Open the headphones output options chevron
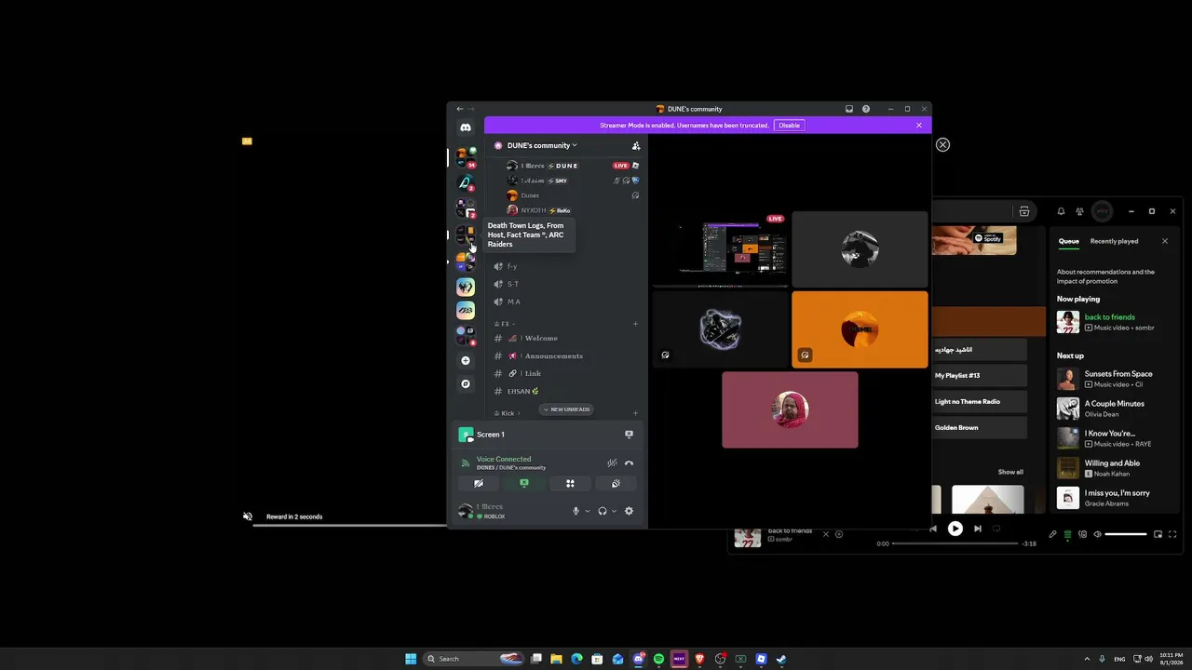 pyautogui.click(x=614, y=511)
